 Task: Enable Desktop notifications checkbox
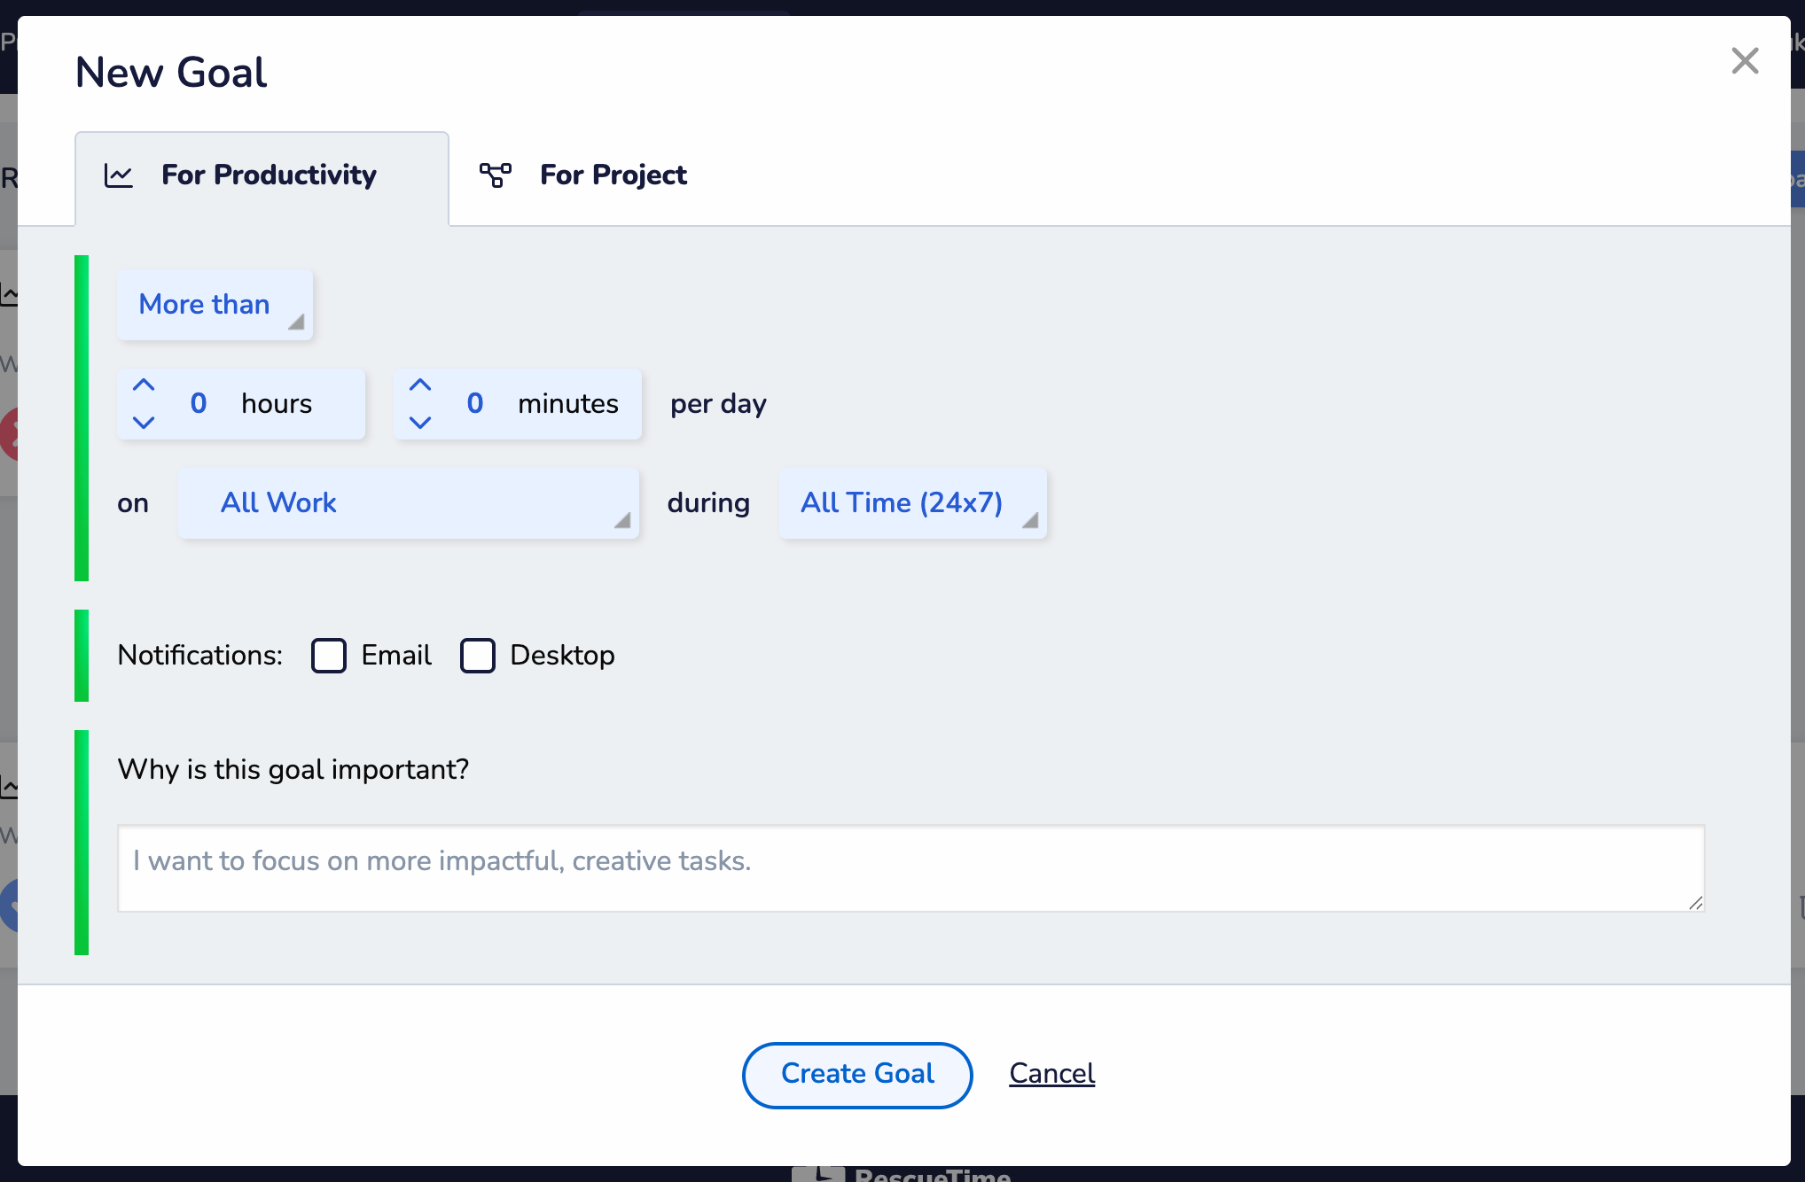coord(478,656)
